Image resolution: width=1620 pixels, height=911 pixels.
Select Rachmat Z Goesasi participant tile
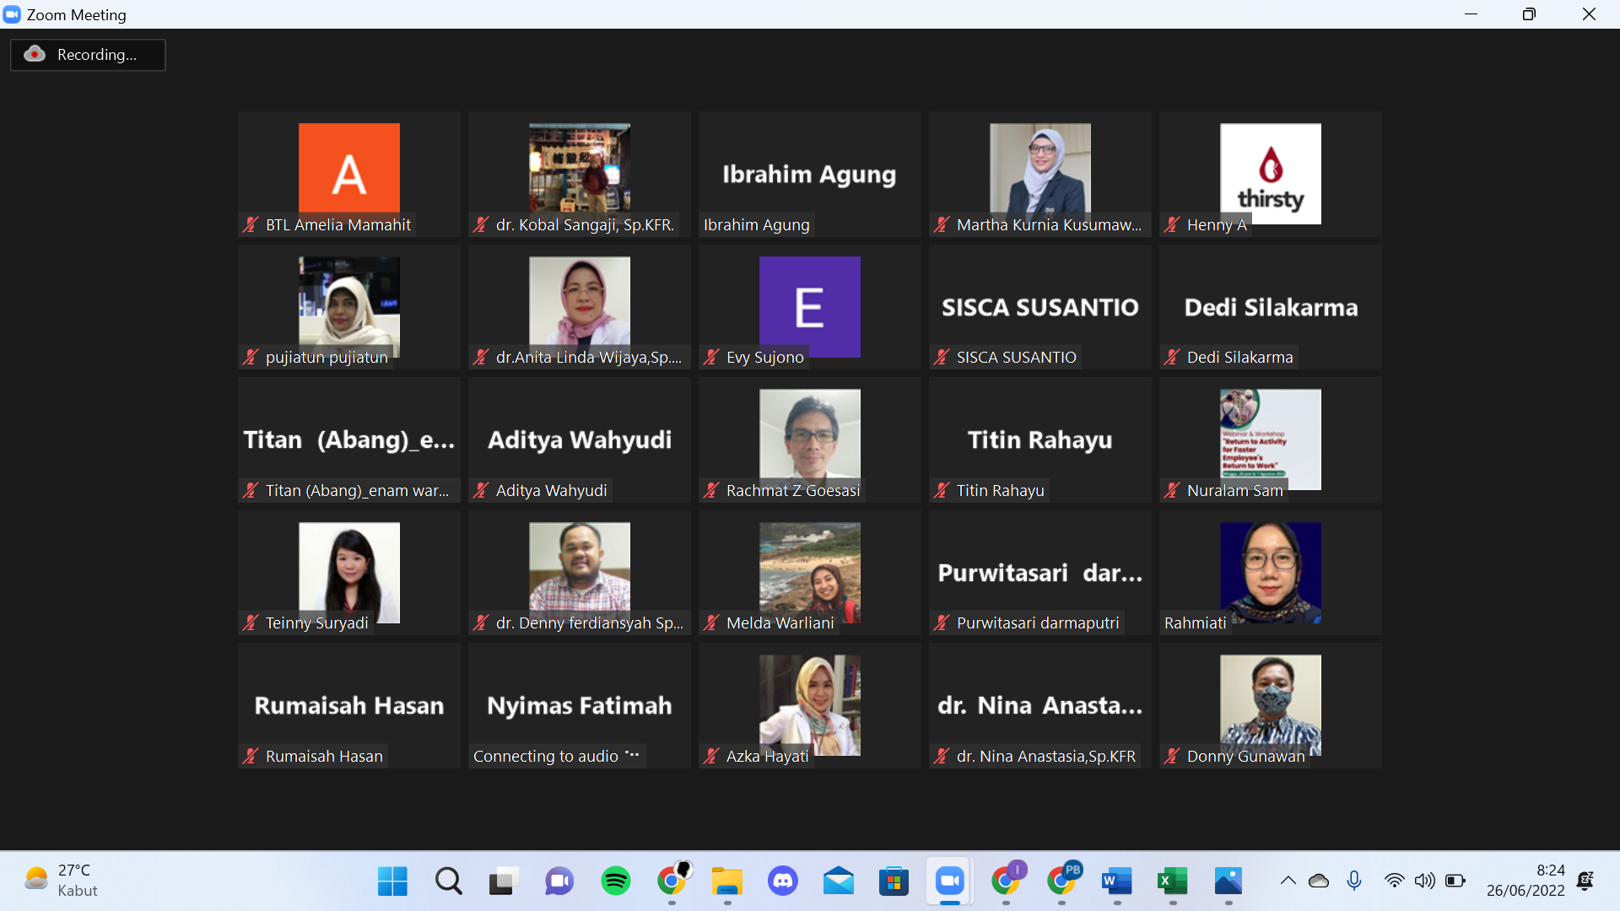[x=809, y=434]
